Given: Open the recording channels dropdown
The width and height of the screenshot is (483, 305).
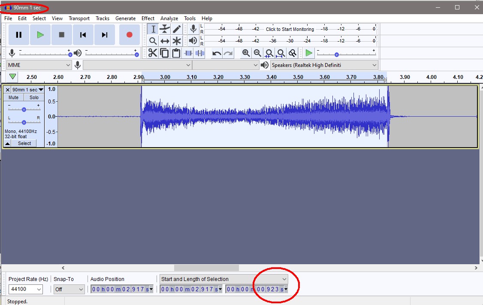Looking at the screenshot, I should [x=226, y=65].
